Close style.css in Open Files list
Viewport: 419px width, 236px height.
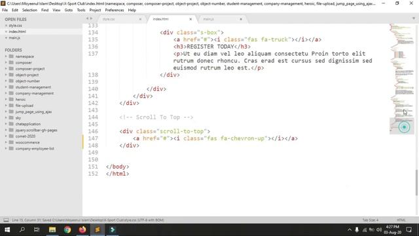tap(6, 26)
